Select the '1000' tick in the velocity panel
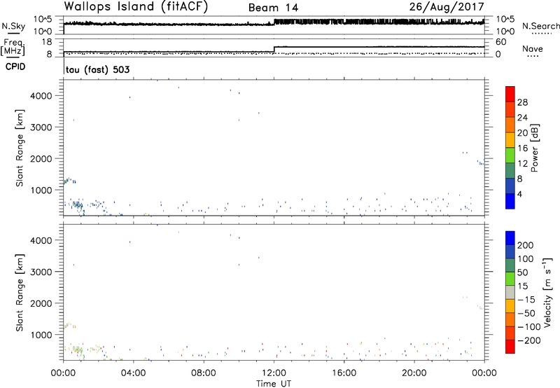 coord(41,334)
